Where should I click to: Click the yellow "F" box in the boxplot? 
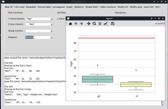[x=136, y=85]
